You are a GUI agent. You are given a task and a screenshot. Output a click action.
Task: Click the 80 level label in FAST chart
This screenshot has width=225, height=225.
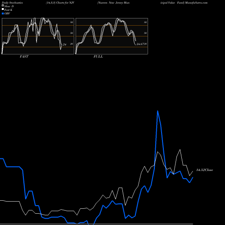(x=72, y=22)
